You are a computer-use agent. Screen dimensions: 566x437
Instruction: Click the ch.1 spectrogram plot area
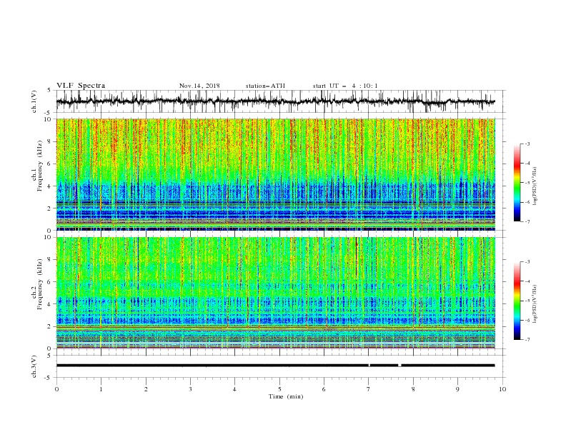click(275, 174)
